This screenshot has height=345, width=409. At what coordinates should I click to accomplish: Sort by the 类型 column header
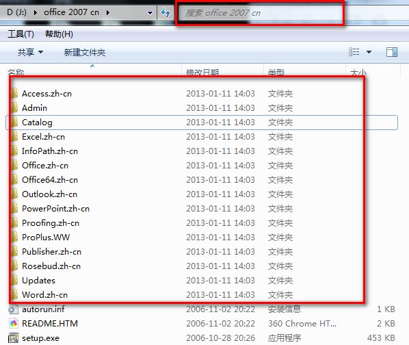pos(276,73)
